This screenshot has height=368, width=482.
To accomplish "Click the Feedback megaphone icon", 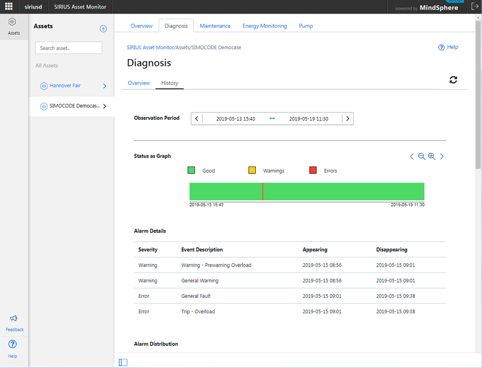I will point(14,318).
